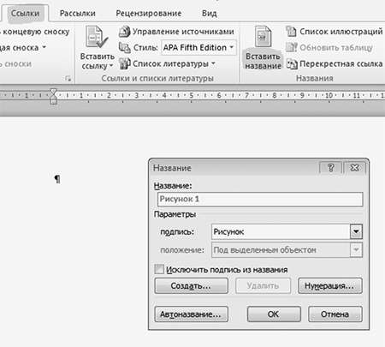Click the Список иллюстраций icon
Image resolution: width=385 pixels, height=347 pixels.
(291, 32)
